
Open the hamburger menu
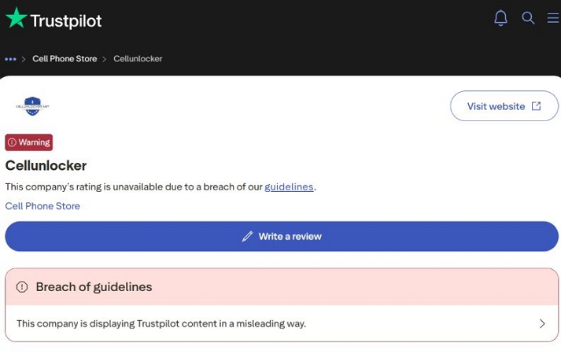click(x=553, y=18)
